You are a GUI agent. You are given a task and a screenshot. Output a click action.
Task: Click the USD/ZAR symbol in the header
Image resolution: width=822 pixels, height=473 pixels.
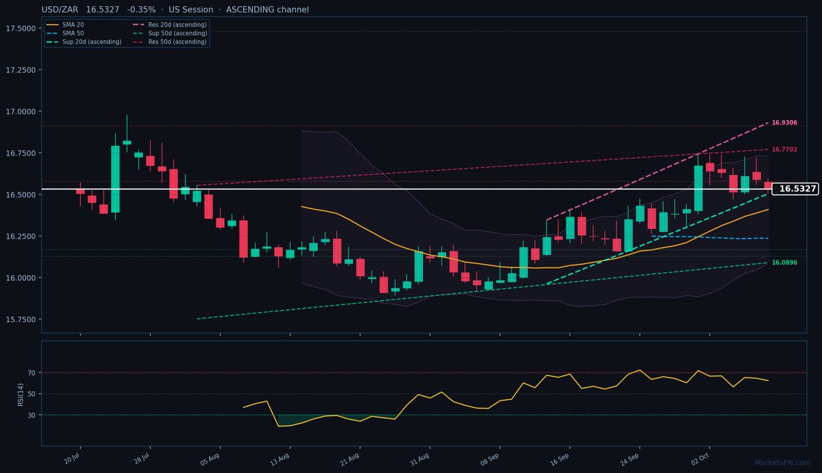pos(61,10)
